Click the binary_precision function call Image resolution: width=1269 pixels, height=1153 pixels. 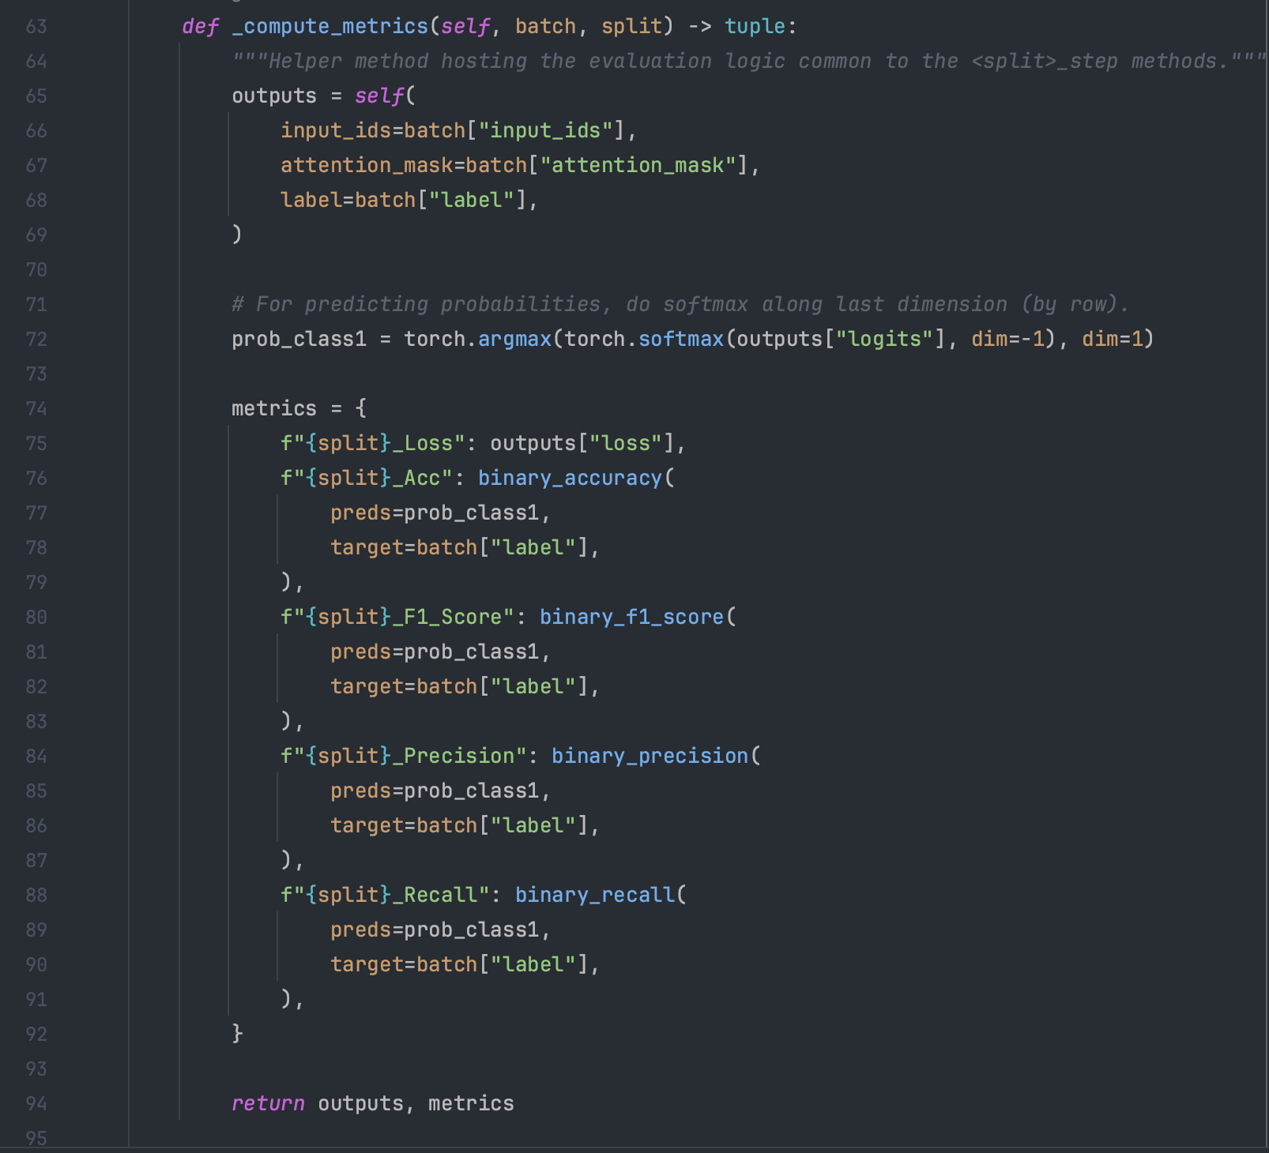click(650, 757)
